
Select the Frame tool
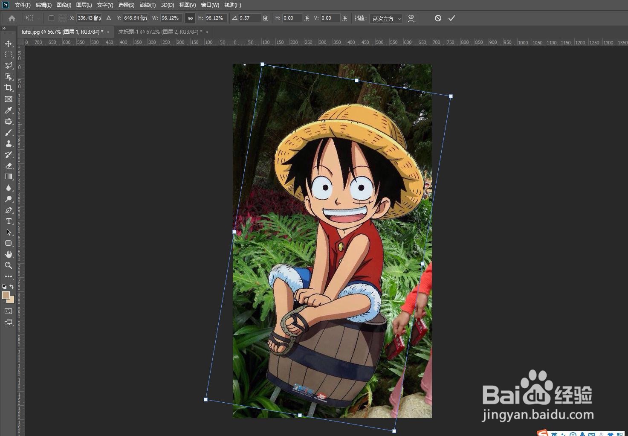point(9,99)
